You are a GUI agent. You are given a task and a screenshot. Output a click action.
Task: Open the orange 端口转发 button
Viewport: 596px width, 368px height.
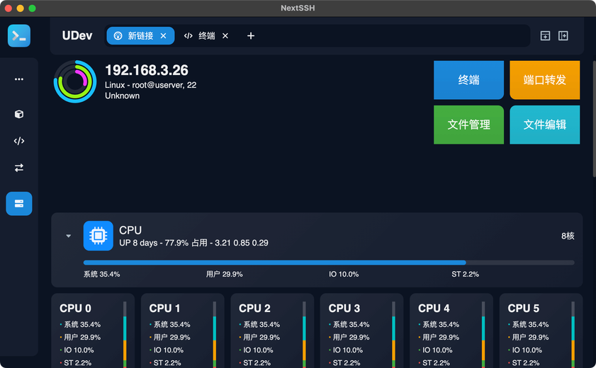tap(545, 80)
